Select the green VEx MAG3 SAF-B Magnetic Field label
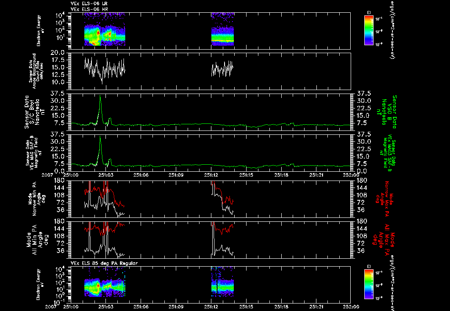 point(388,152)
